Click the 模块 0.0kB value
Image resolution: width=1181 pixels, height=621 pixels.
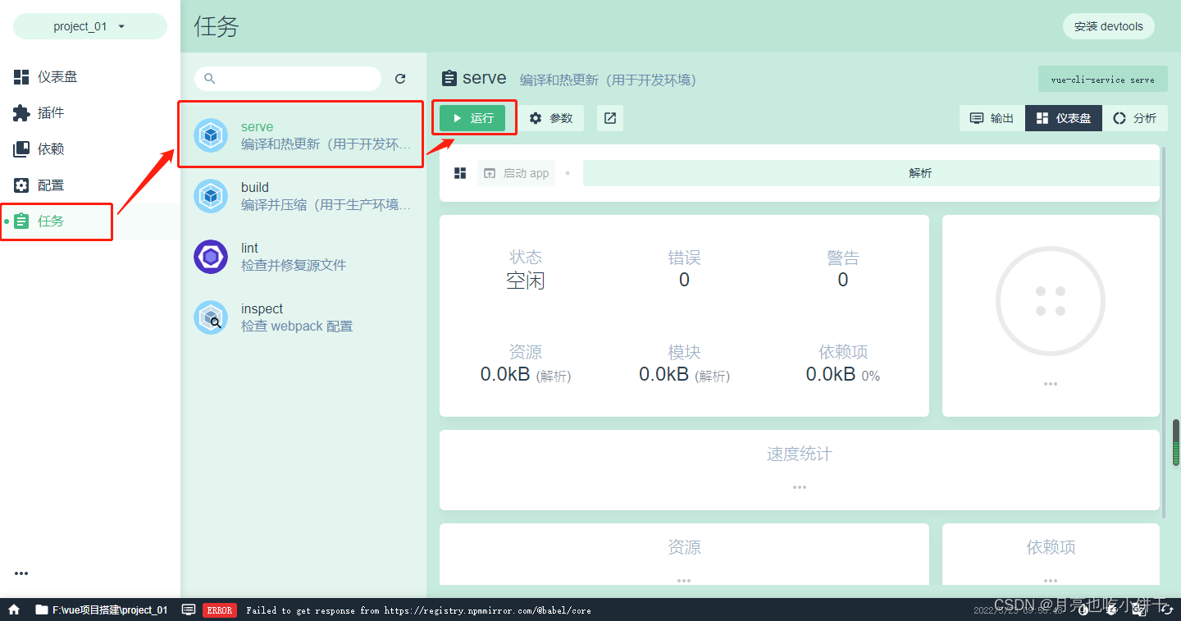tap(684, 375)
